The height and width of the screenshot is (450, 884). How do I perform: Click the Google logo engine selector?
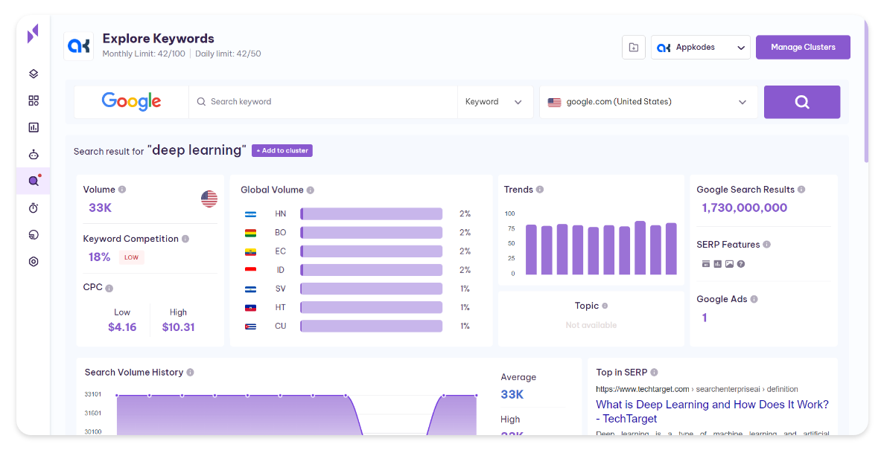[131, 102]
